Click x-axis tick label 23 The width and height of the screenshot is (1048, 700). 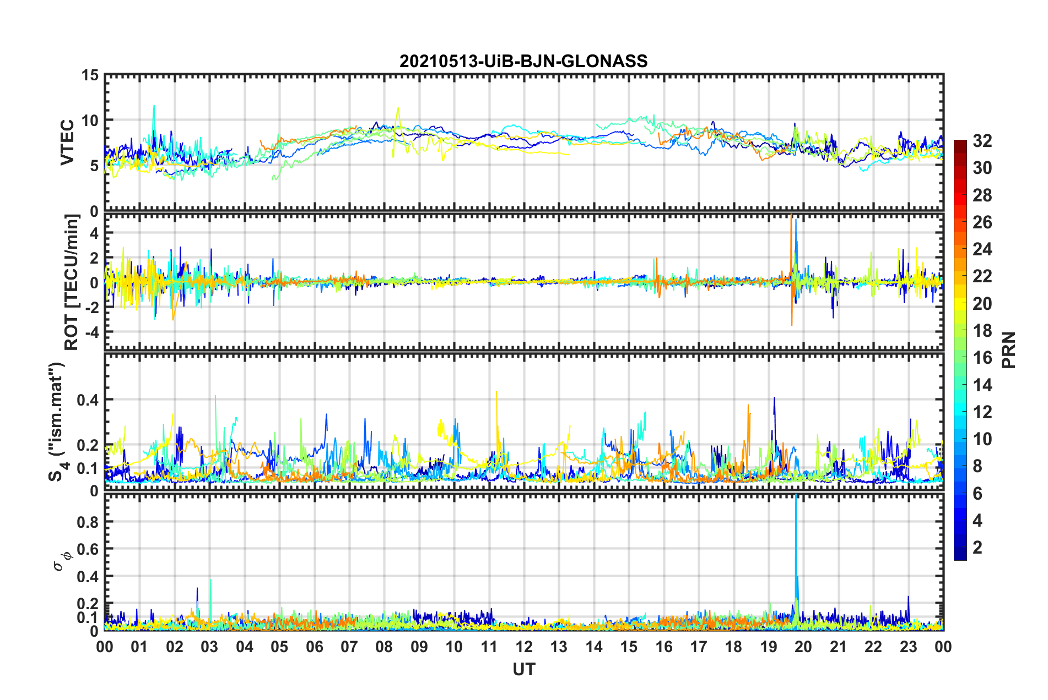(909, 647)
